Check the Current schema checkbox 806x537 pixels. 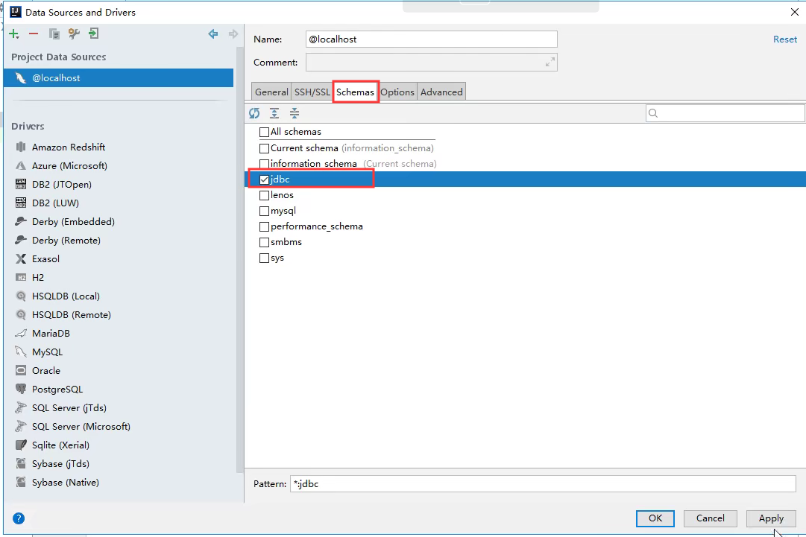(x=264, y=148)
